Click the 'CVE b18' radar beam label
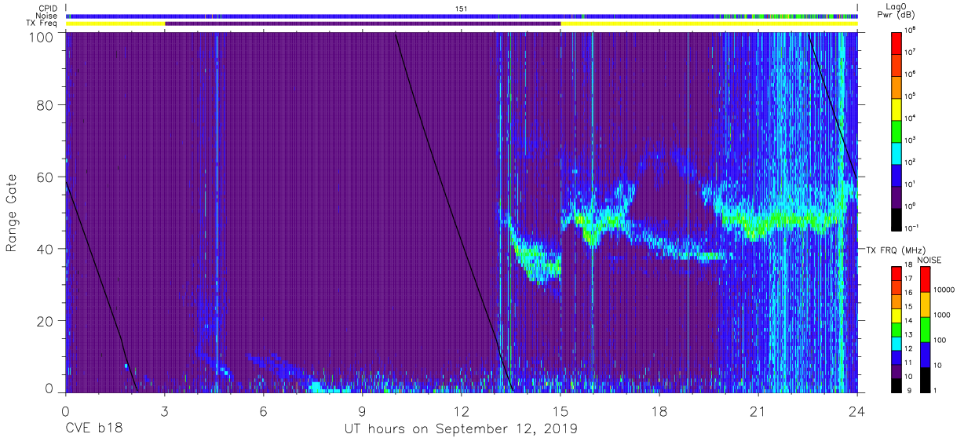The height and width of the screenshot is (445, 964). pos(93,429)
